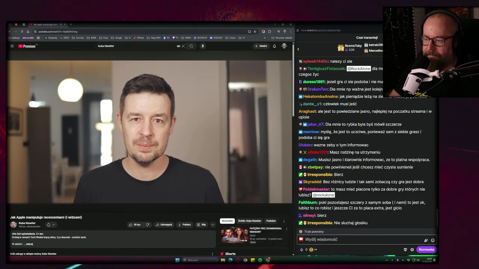Send chat with the Rozmawiaj button
The height and width of the screenshot is (269, 479).
[x=427, y=250]
